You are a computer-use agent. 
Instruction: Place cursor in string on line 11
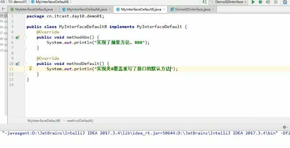133,69
